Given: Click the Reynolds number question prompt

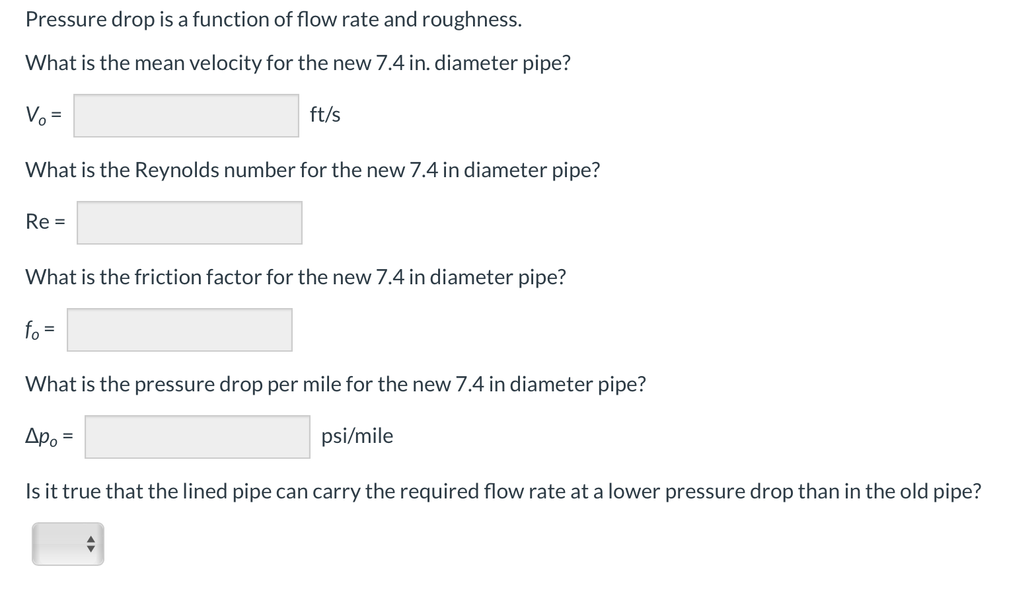Looking at the screenshot, I should click(x=313, y=170).
